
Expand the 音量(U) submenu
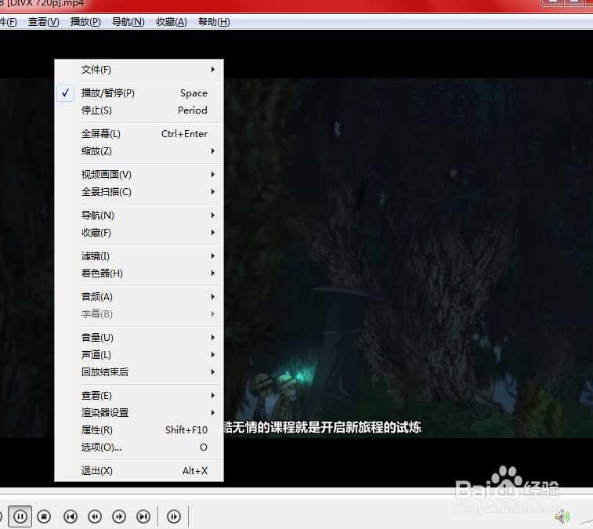[x=139, y=338]
